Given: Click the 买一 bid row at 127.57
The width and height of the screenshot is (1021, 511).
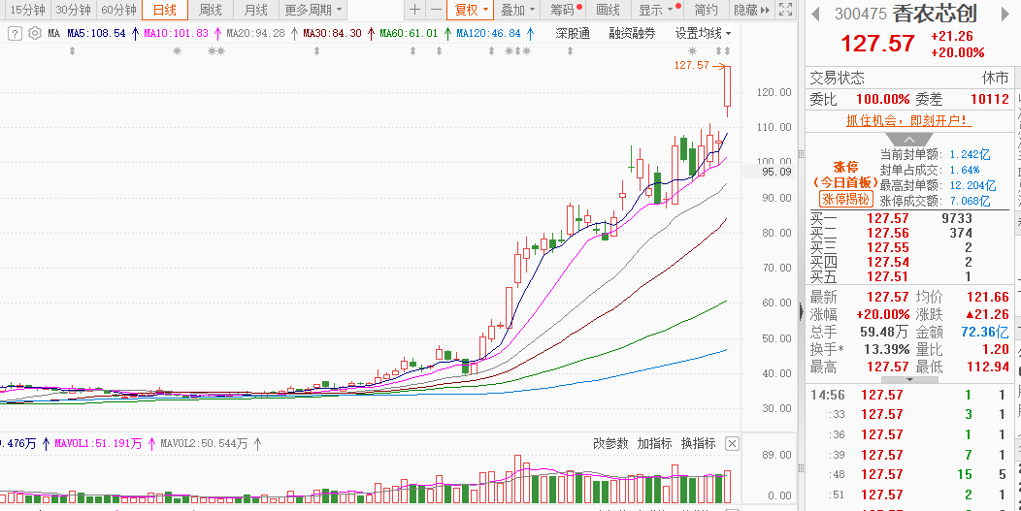Looking at the screenshot, I should pos(909,219).
